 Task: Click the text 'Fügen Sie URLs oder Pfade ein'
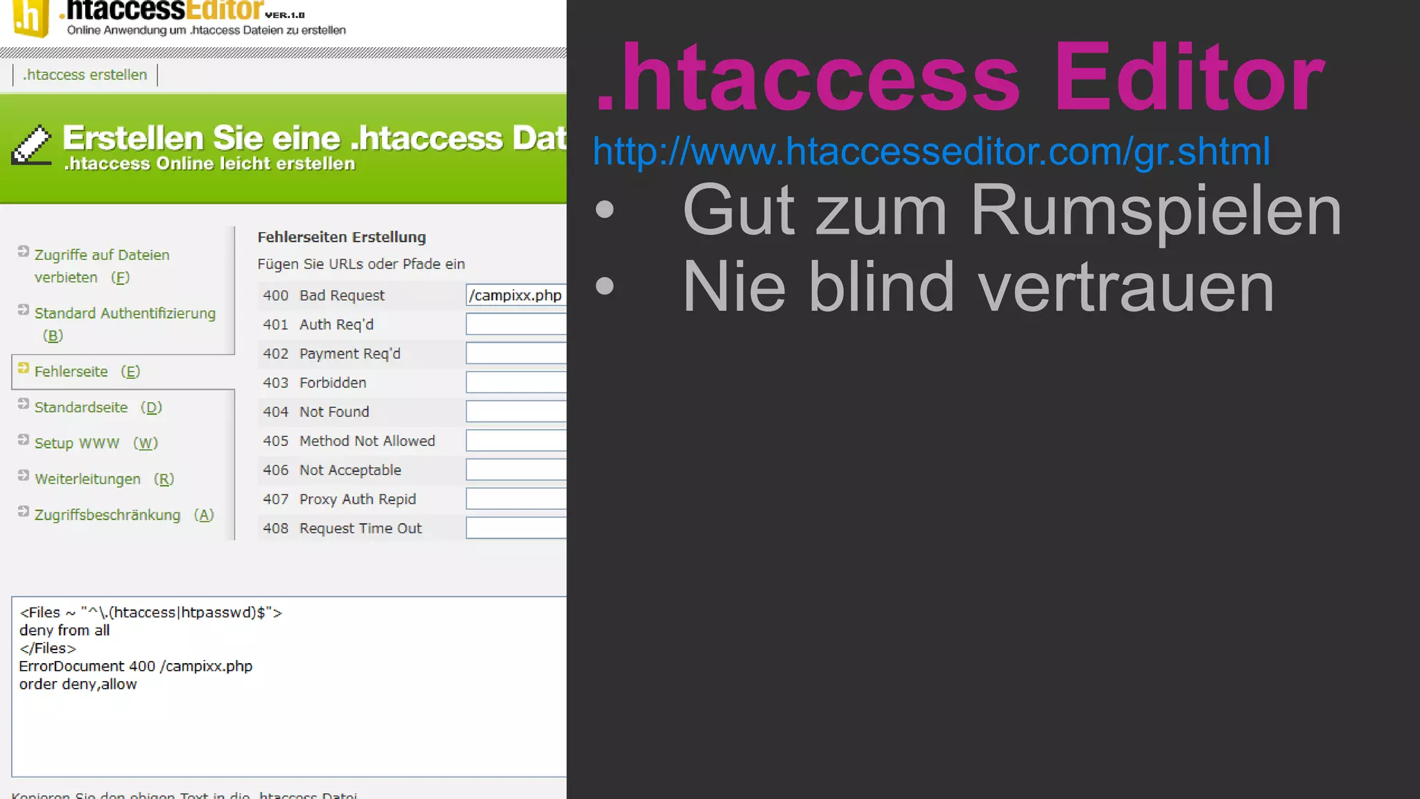point(361,264)
